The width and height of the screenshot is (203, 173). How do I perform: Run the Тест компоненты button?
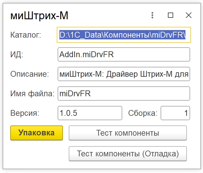click(128, 133)
